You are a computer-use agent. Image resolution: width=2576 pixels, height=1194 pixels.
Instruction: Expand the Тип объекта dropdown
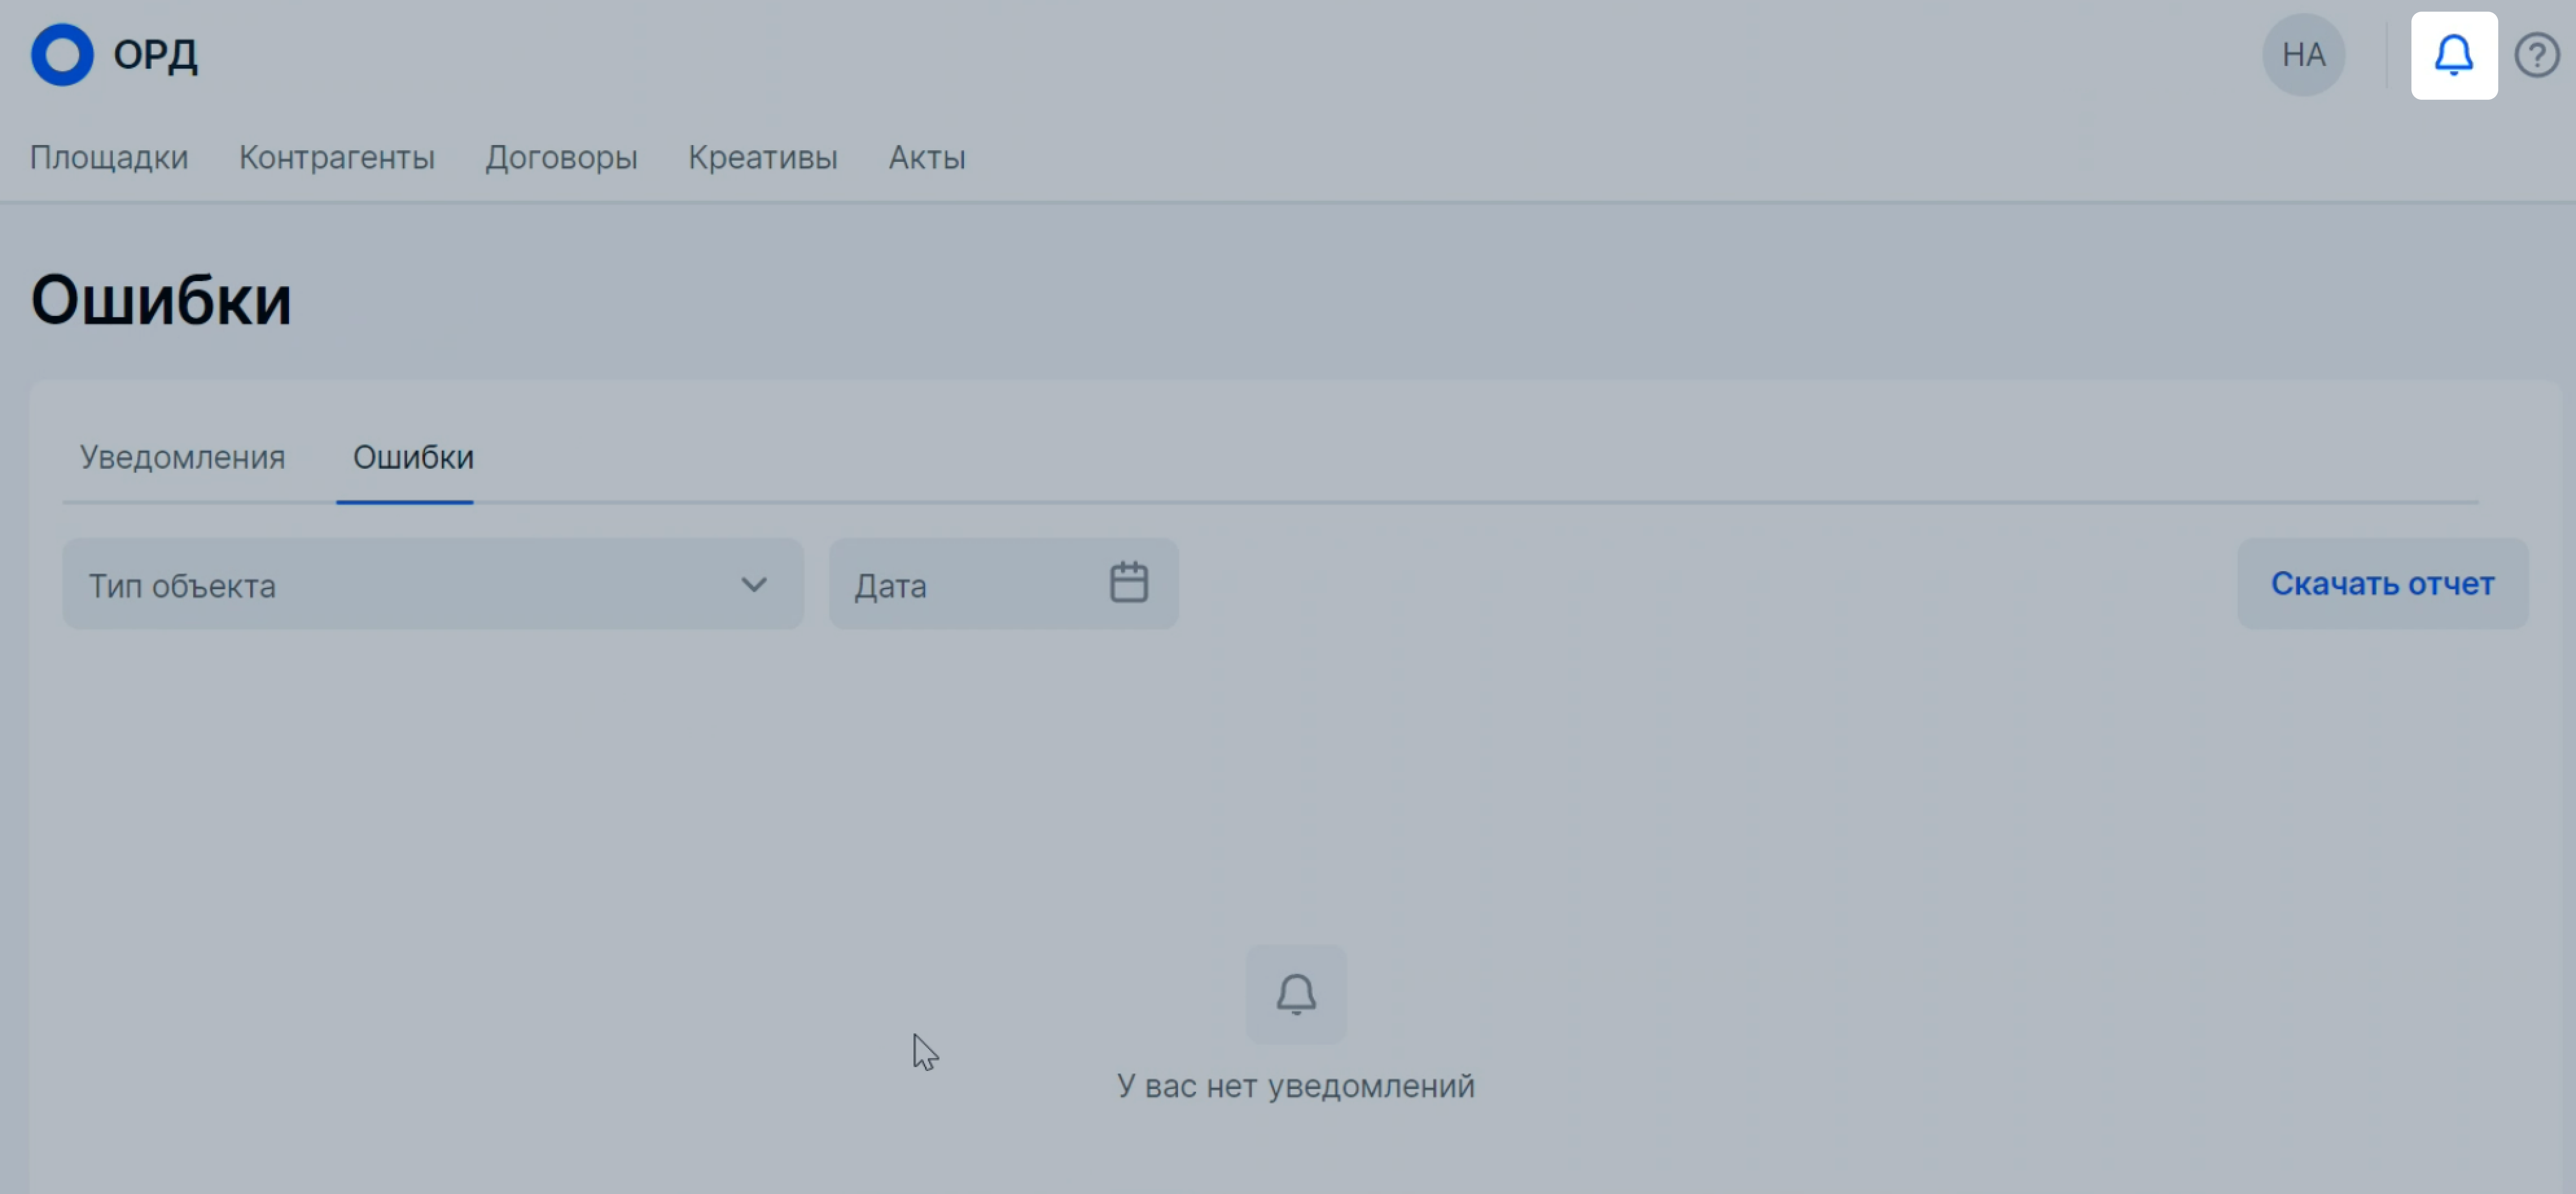pyautogui.click(x=433, y=584)
